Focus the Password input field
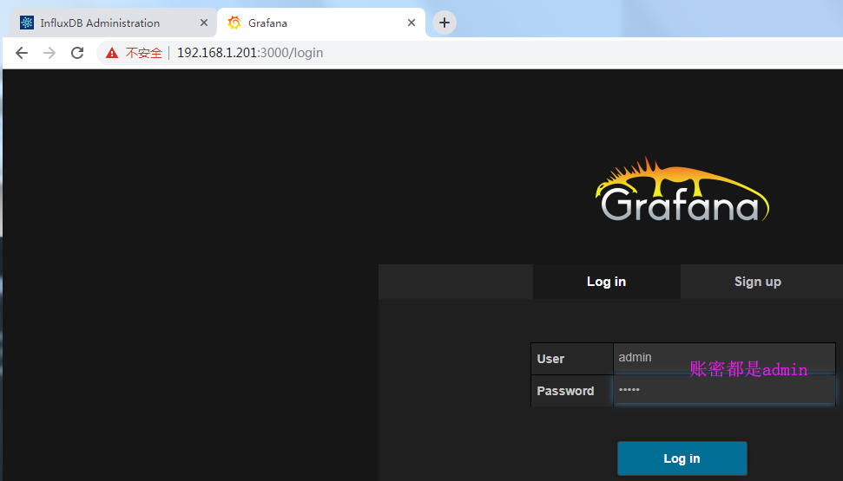This screenshot has width=843, height=481. click(x=724, y=390)
